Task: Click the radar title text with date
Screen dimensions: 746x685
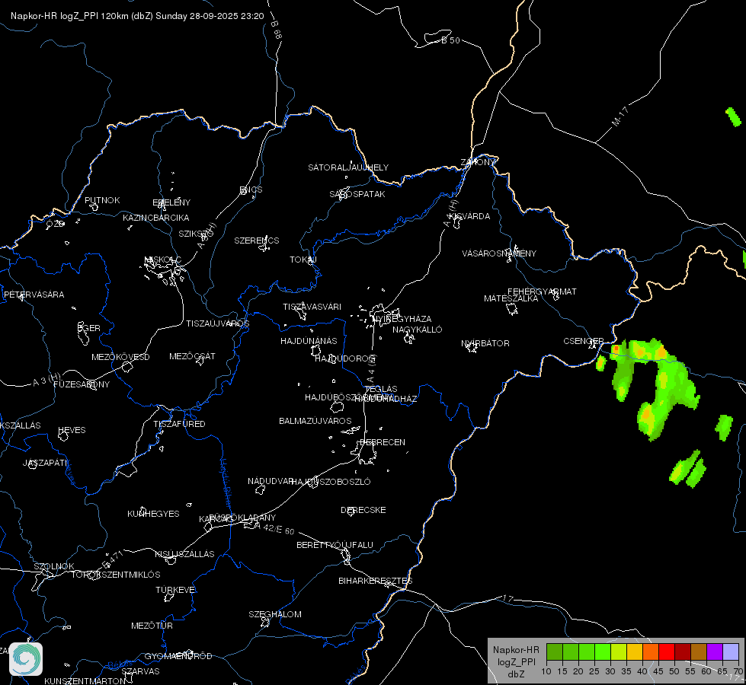Action: [x=137, y=16]
